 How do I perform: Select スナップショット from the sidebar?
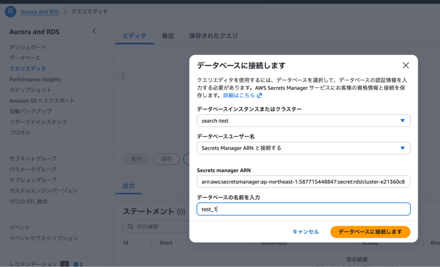point(30,90)
